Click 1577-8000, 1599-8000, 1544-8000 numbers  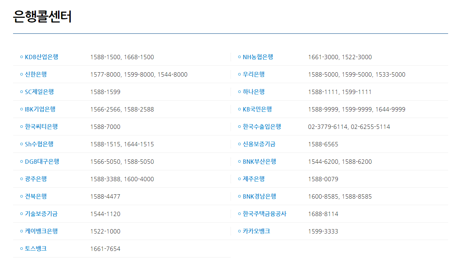pos(139,74)
